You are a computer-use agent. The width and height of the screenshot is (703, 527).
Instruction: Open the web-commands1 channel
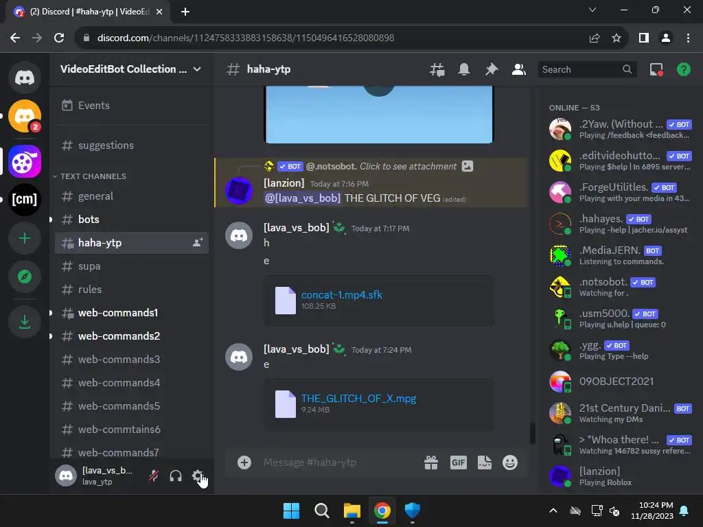coord(131,312)
